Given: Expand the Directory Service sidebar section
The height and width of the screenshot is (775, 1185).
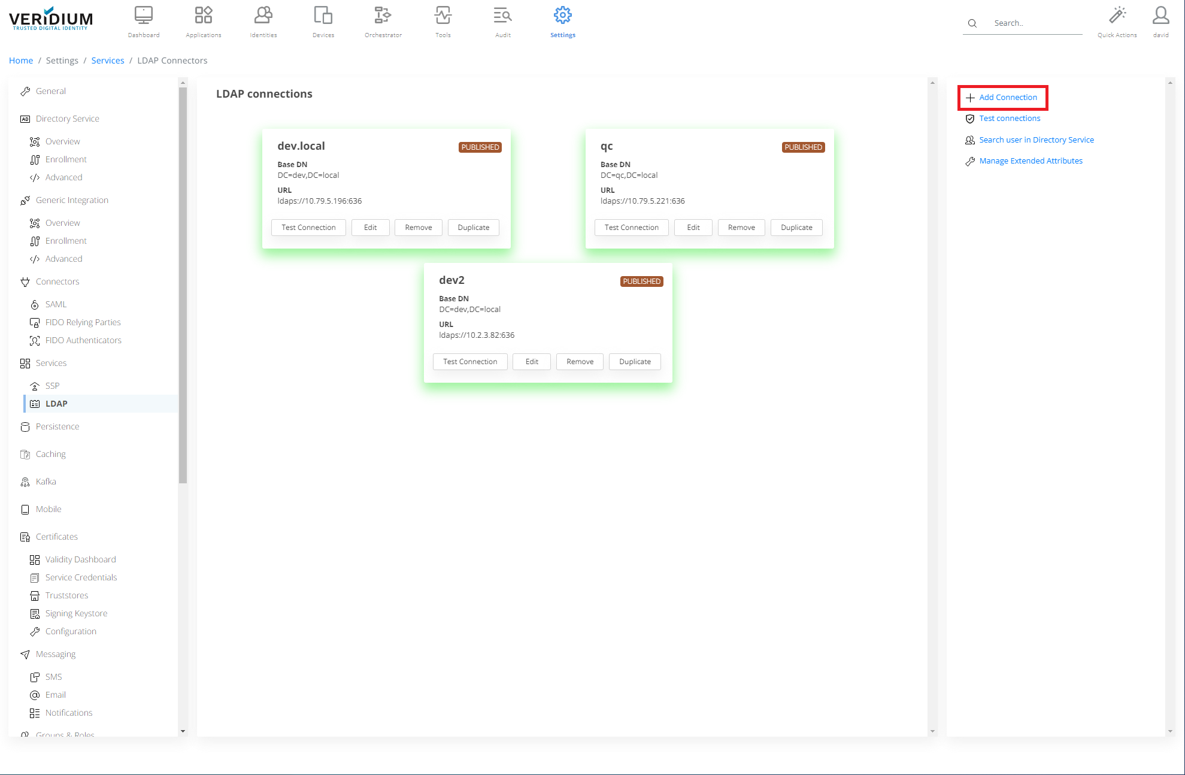Looking at the screenshot, I should pos(67,119).
